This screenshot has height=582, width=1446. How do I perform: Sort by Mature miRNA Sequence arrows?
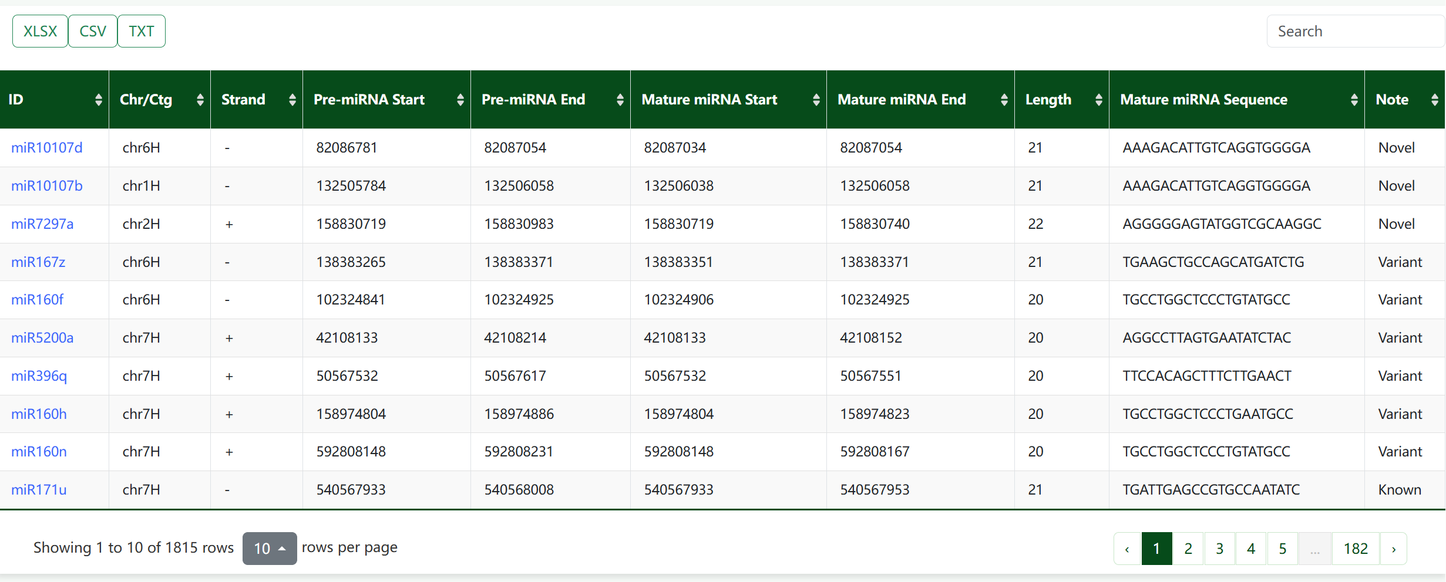point(1354,100)
